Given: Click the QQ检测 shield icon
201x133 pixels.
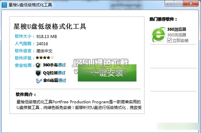Looking at the screenshot, I should (38, 73).
